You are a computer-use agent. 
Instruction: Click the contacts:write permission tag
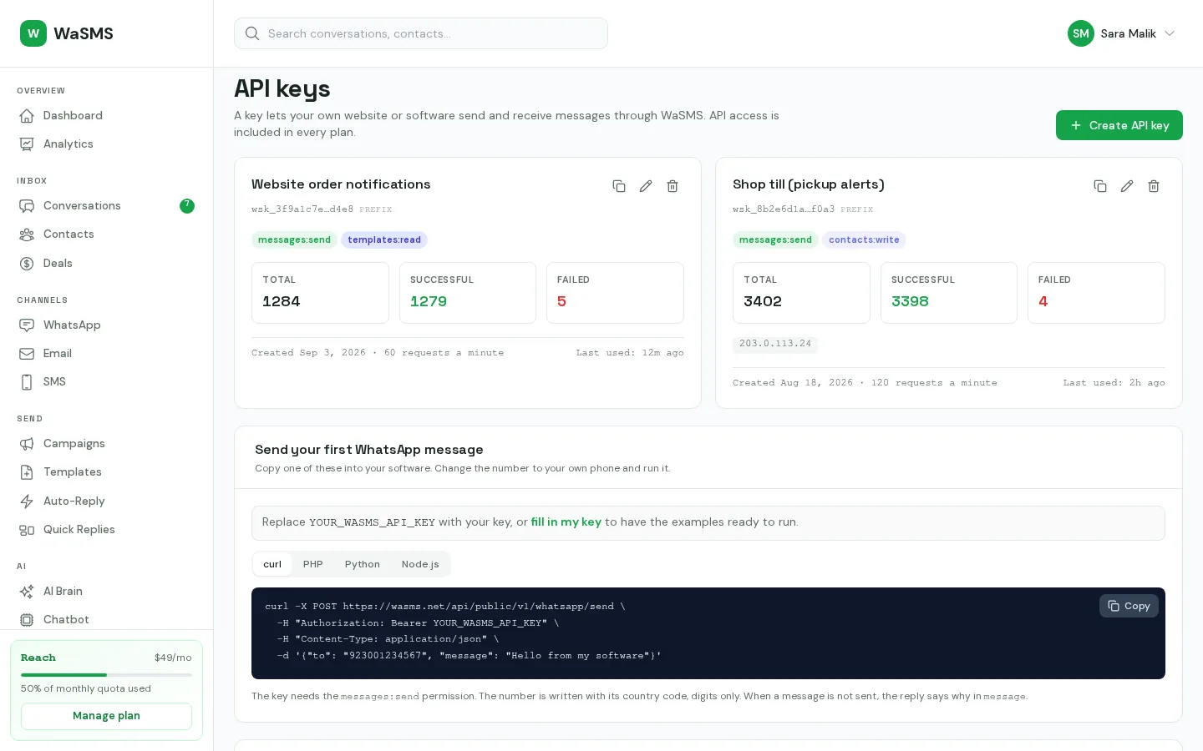point(864,240)
